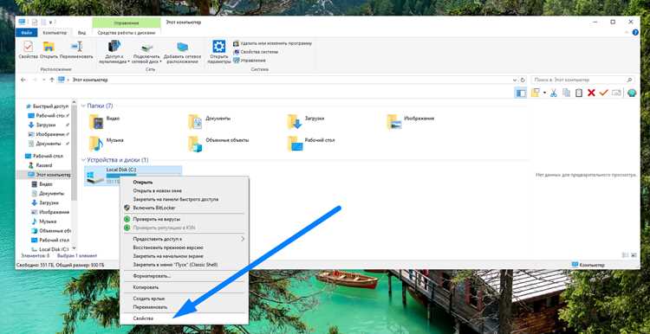Image resolution: width=650 pixels, height=334 pixels.
Task: Switch to the Вид ribbon tab
Action: (82, 32)
